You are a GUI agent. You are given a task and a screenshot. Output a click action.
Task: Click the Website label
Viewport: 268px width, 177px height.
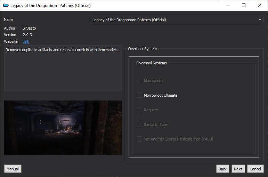[x=11, y=41]
